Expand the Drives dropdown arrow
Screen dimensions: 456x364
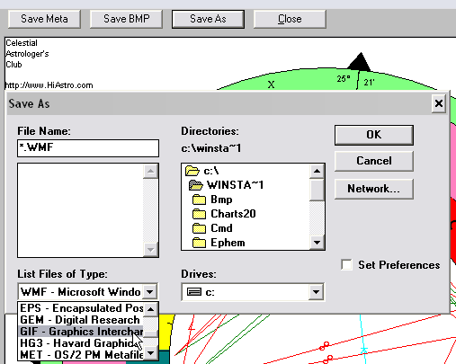316,291
